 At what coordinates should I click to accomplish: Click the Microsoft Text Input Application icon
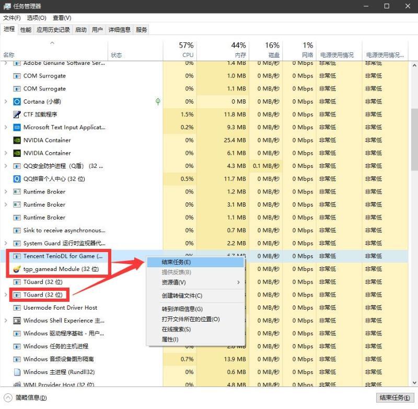coord(17,128)
